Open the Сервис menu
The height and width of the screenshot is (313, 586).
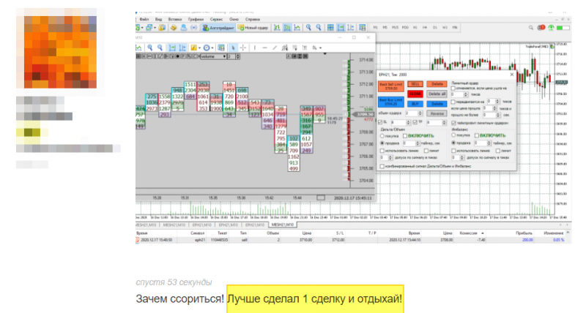point(216,19)
